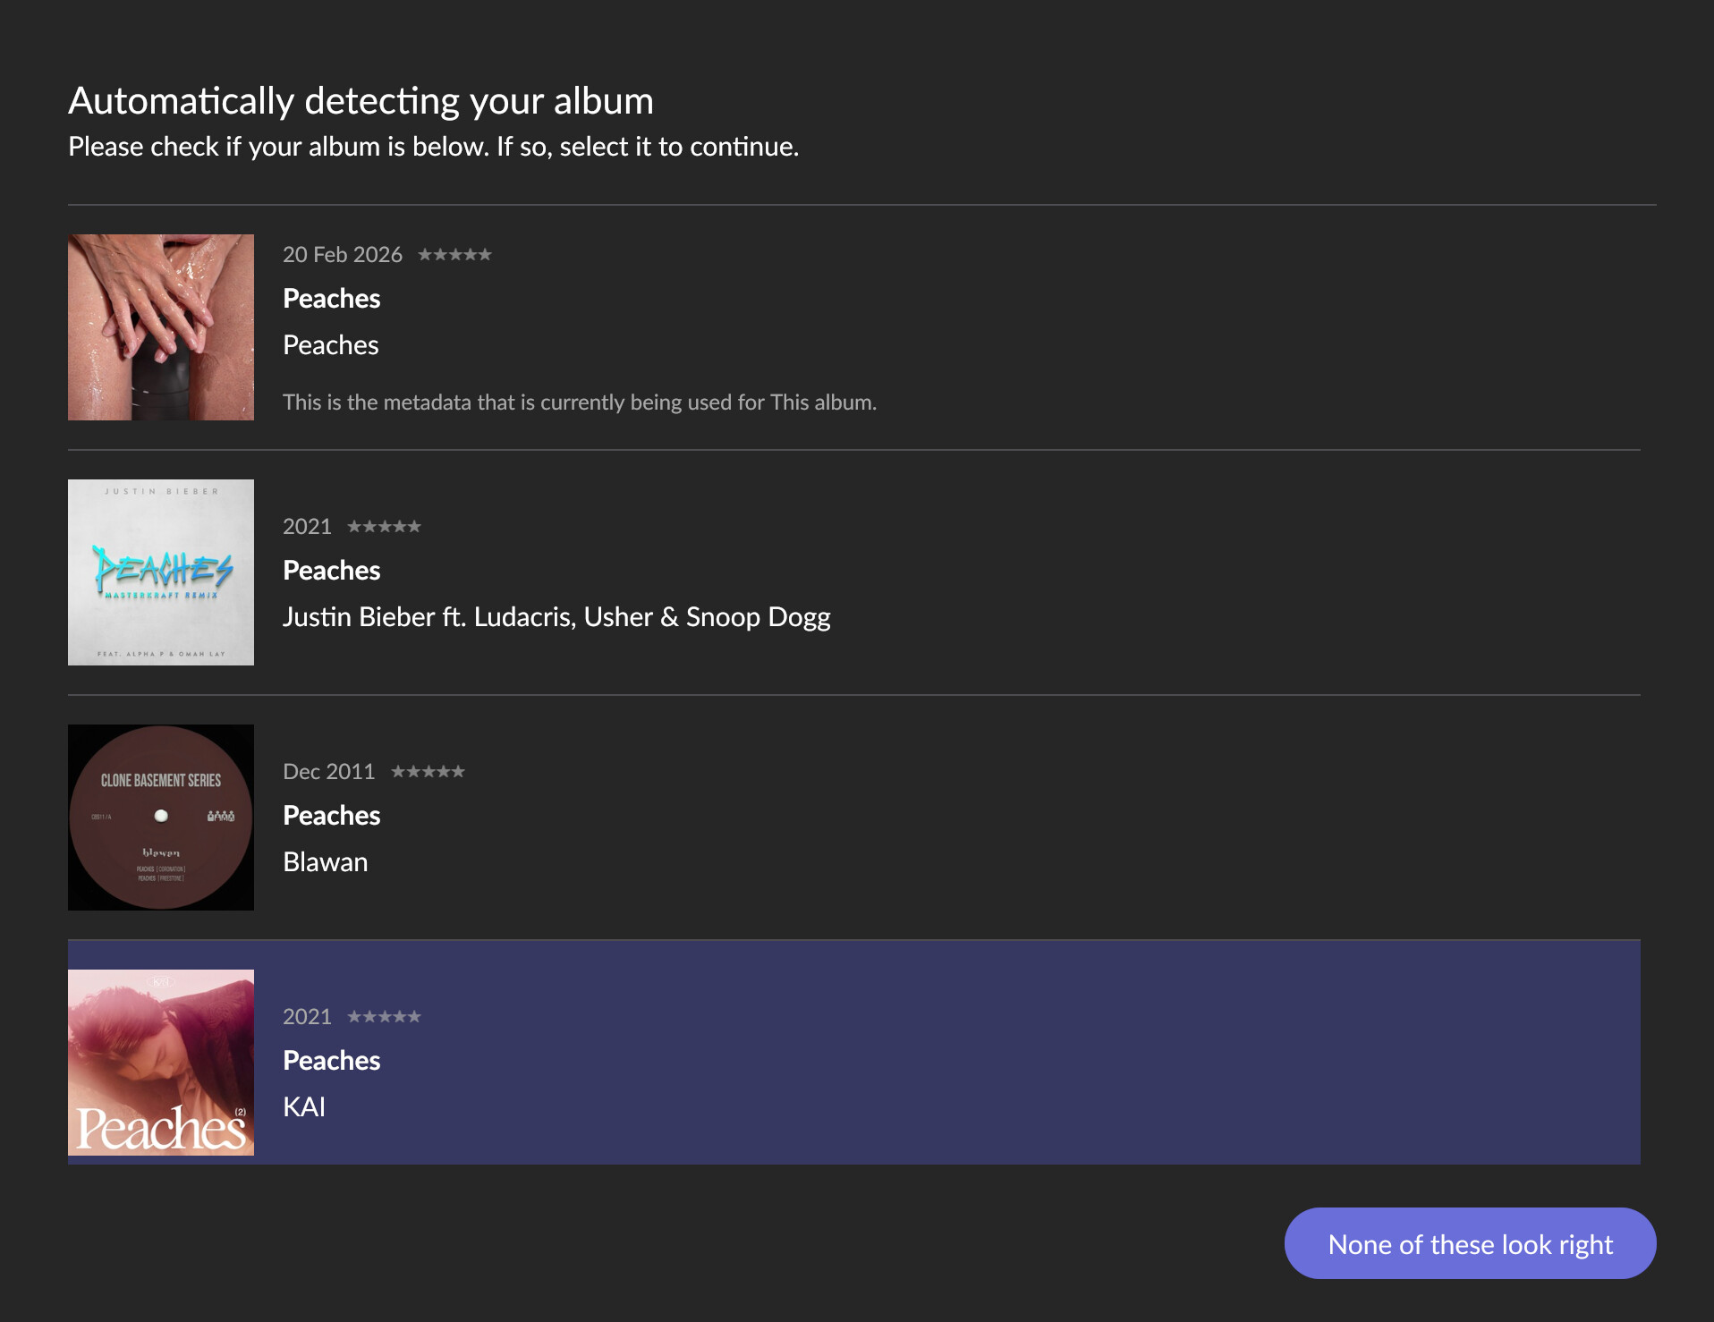Click the star rating beside 20 Feb 2026
This screenshot has width=1714, height=1322.
[454, 255]
